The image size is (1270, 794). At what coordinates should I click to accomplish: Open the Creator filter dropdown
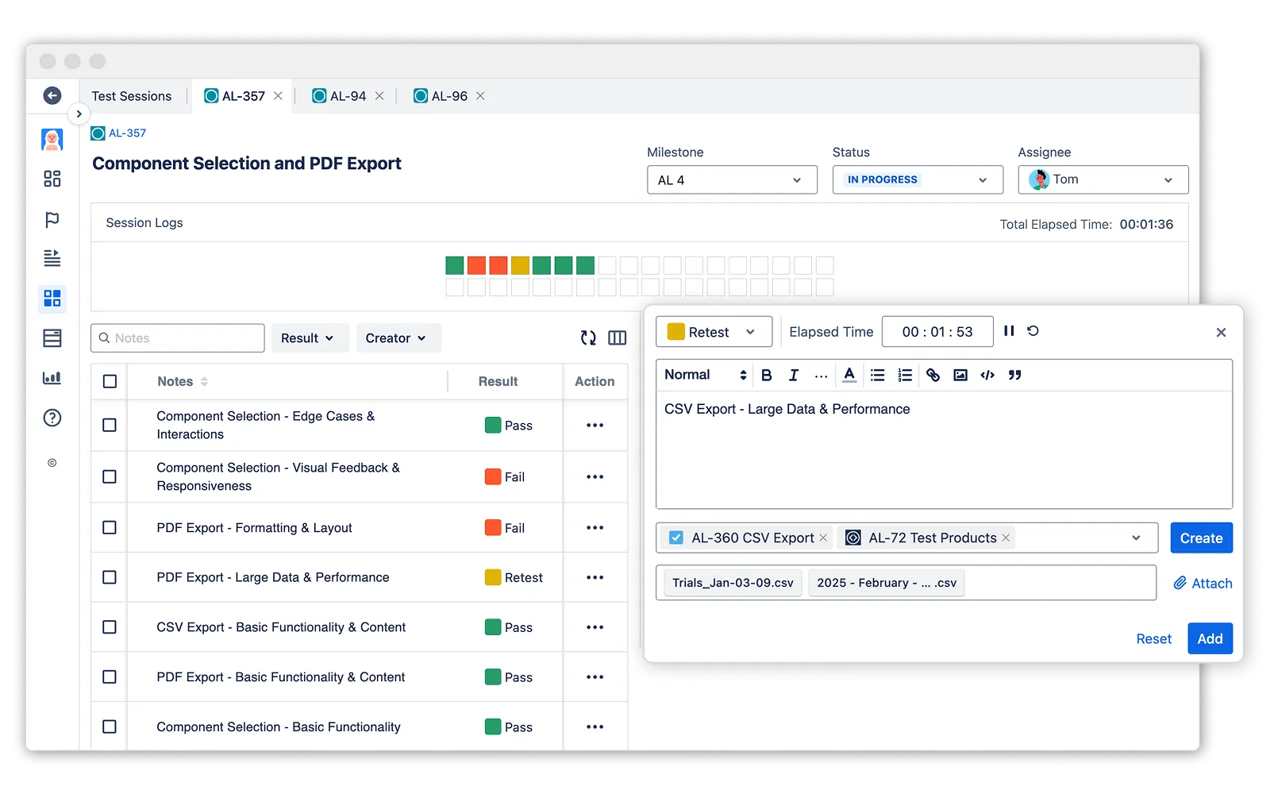(x=398, y=337)
